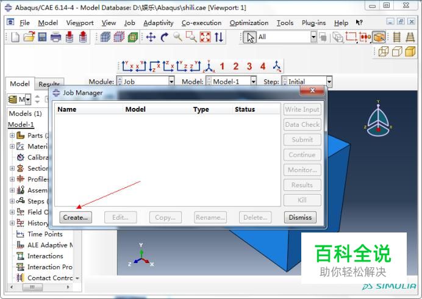The image size is (422, 299).
Task: Open the File menu
Action: pos(24,23)
